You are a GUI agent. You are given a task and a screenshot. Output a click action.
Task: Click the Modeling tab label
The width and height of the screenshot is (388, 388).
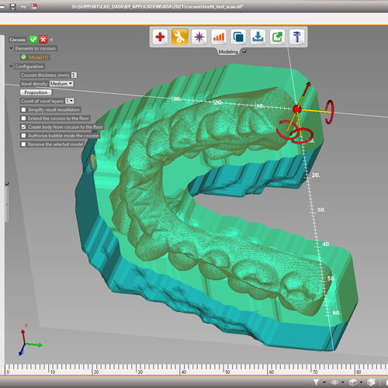(228, 52)
